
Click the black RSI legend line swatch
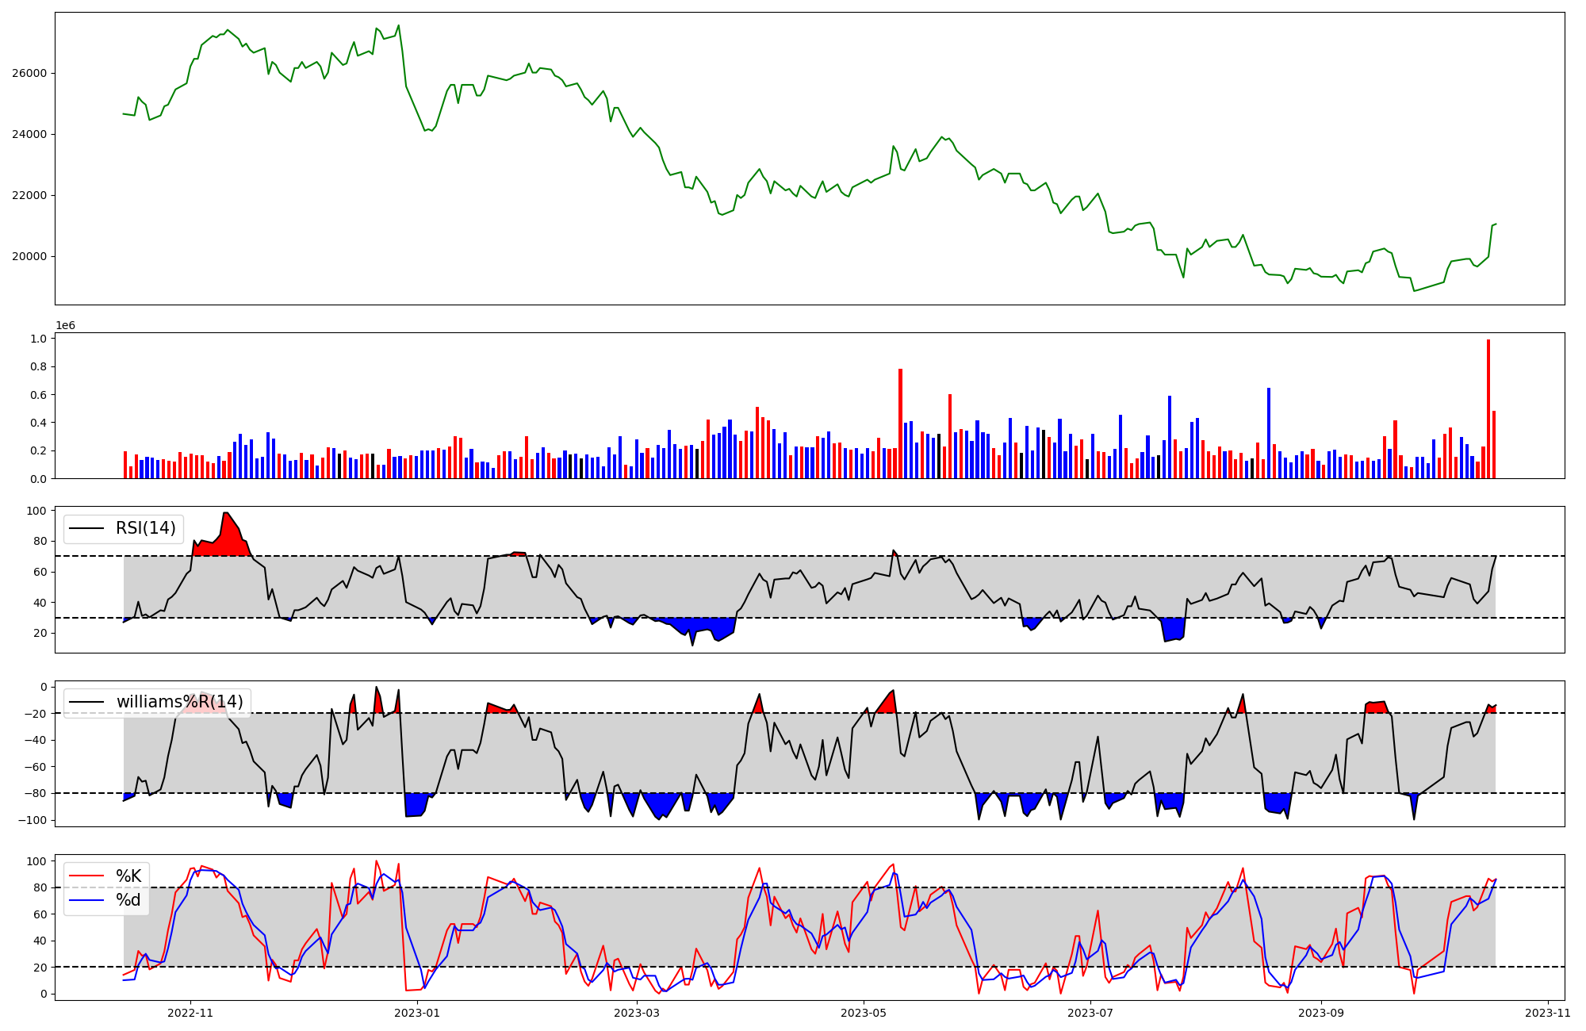click(x=87, y=528)
